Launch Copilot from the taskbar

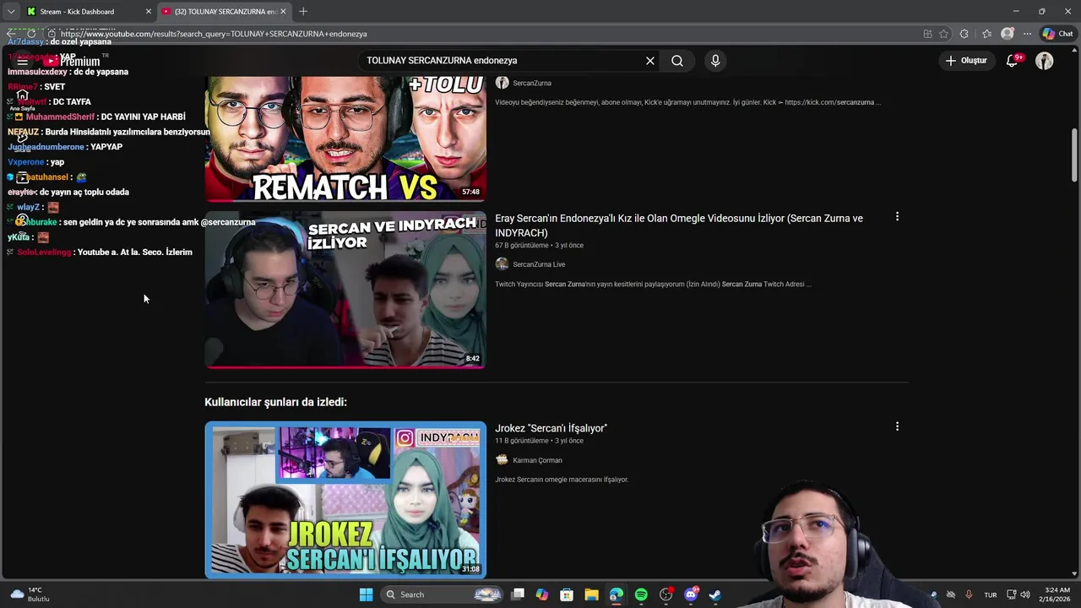[x=542, y=594]
